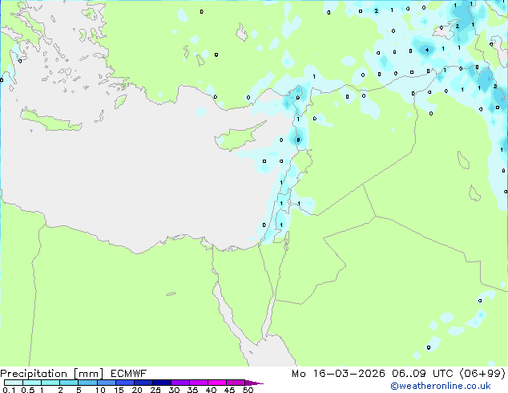Click the '30' legend scale label
508x393 pixels.
(x=174, y=390)
